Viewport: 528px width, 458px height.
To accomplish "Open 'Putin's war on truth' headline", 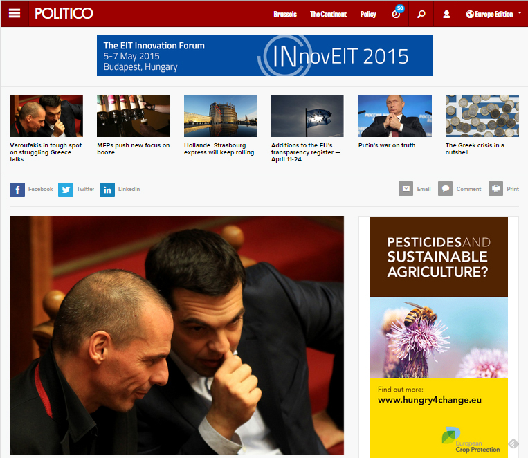I will pyautogui.click(x=387, y=145).
